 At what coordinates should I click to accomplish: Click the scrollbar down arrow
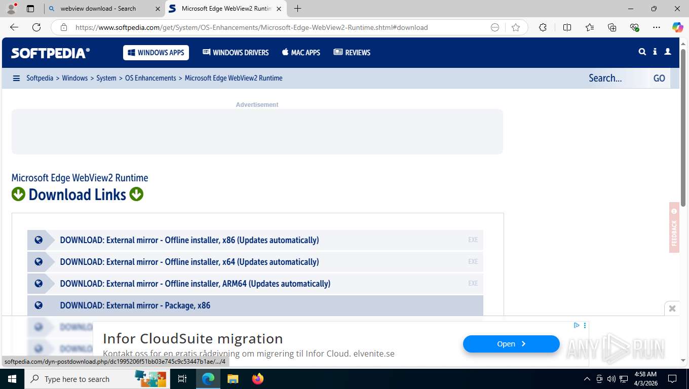[x=683, y=360]
